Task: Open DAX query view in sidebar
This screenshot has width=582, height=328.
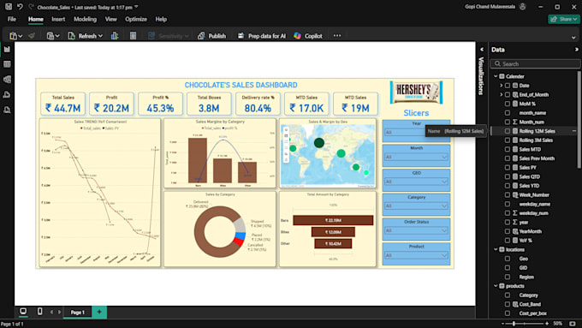Action: point(7,95)
